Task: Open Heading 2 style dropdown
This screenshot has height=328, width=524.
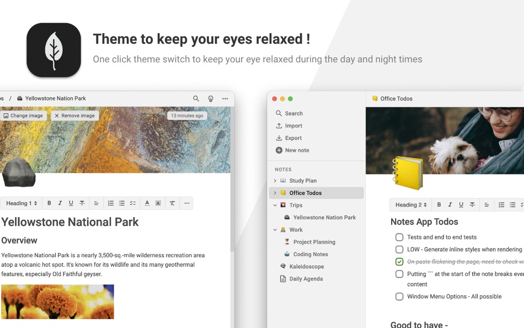Action: pyautogui.click(x=411, y=205)
